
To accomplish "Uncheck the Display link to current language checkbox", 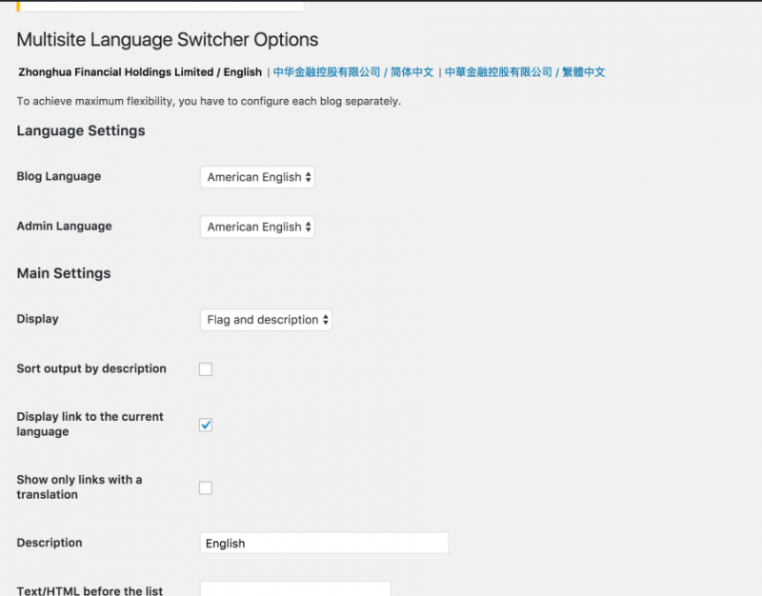I will point(206,425).
